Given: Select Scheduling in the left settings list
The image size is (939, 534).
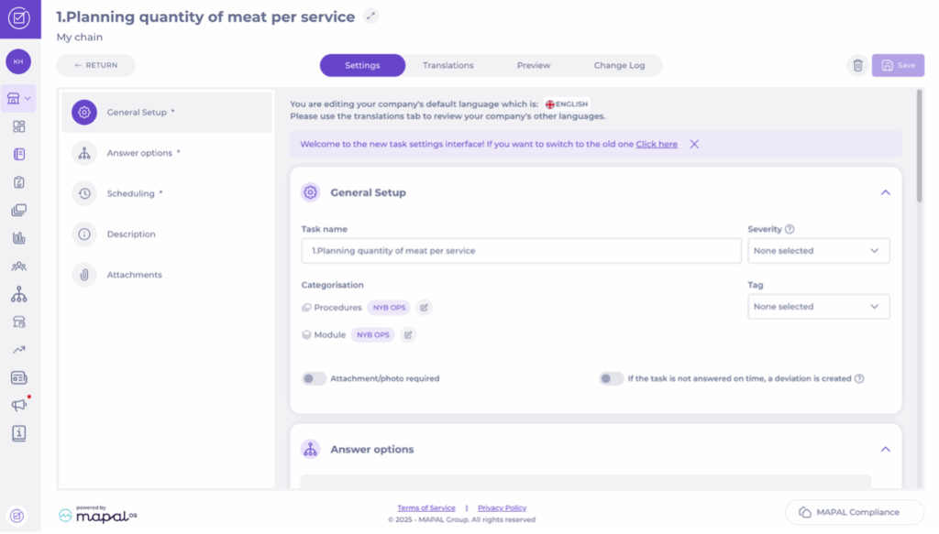Looking at the screenshot, I should click(x=130, y=193).
